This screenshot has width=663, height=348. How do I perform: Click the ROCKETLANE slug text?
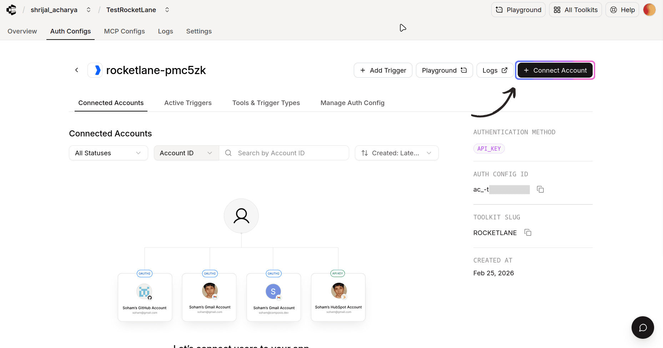pyautogui.click(x=495, y=233)
